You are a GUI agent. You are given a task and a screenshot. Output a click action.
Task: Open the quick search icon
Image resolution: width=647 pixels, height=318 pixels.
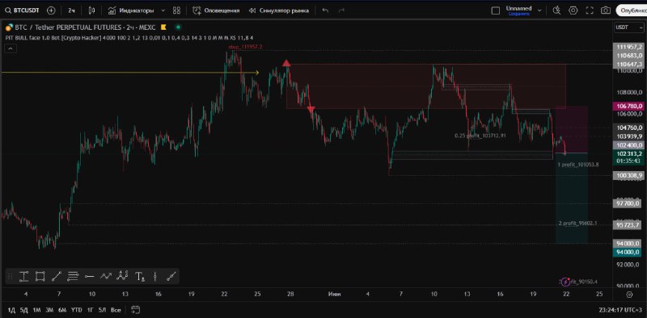pyautogui.click(x=557, y=10)
